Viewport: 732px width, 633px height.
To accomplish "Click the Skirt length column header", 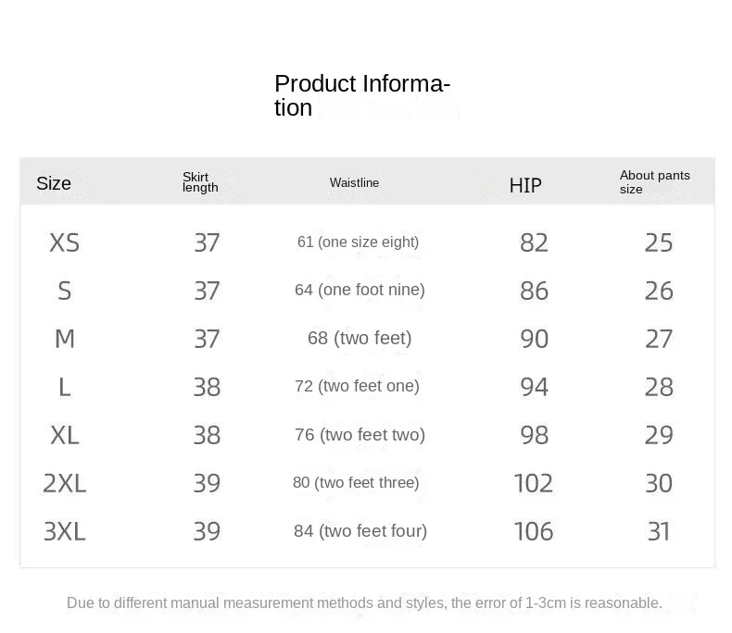I will pyautogui.click(x=200, y=182).
